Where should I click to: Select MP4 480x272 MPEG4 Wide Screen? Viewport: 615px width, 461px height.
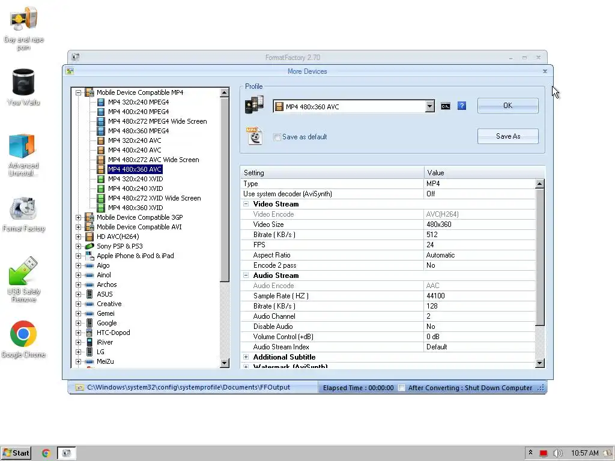(x=157, y=121)
